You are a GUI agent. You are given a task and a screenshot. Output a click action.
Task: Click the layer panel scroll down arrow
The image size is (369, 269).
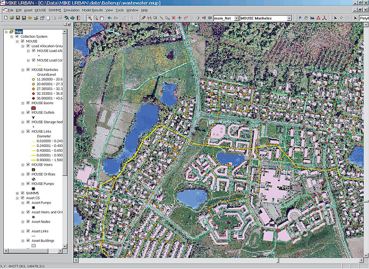(x=65, y=246)
